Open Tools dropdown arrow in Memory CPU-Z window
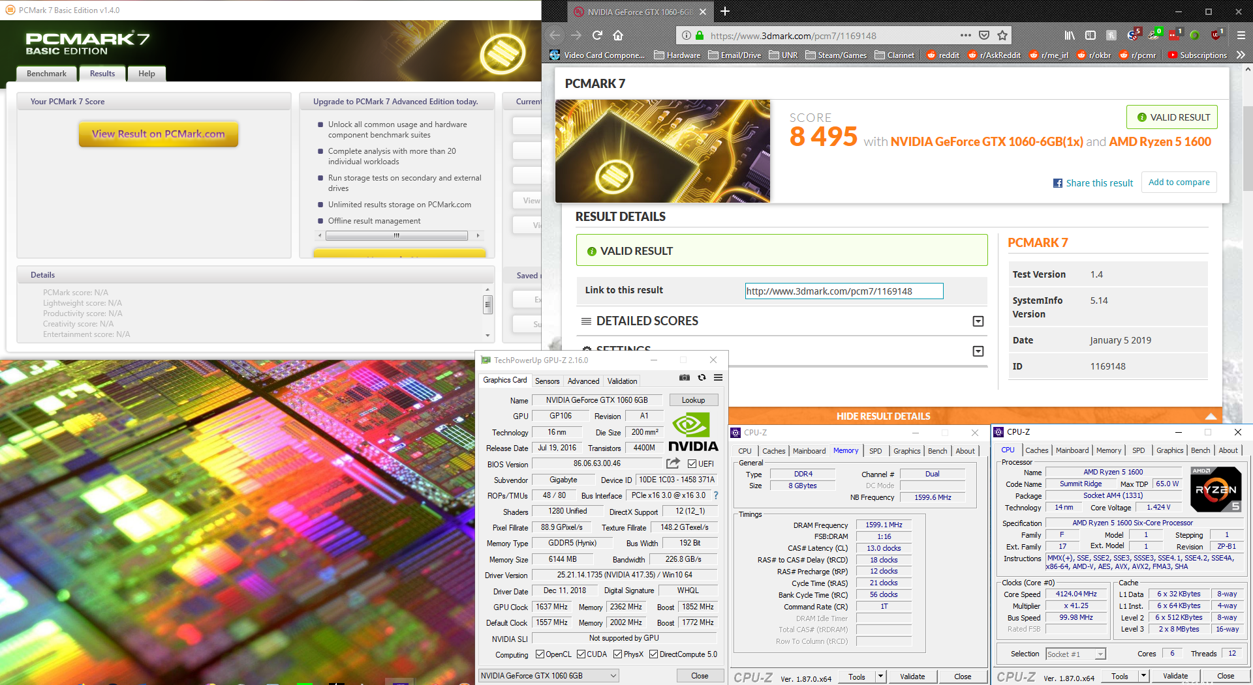The width and height of the screenshot is (1253, 685). point(880,677)
